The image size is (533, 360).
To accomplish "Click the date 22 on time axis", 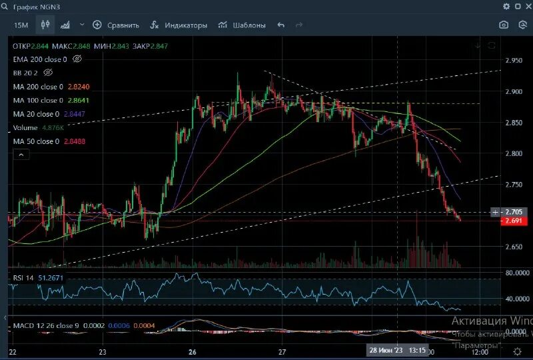I will coord(13,352).
